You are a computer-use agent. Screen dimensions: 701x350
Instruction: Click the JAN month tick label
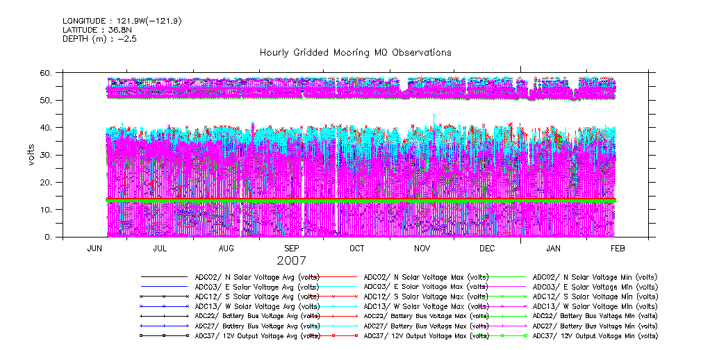tap(553, 249)
